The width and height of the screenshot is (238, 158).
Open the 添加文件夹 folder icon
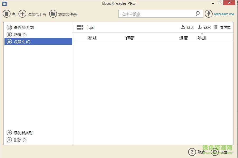[53, 14]
